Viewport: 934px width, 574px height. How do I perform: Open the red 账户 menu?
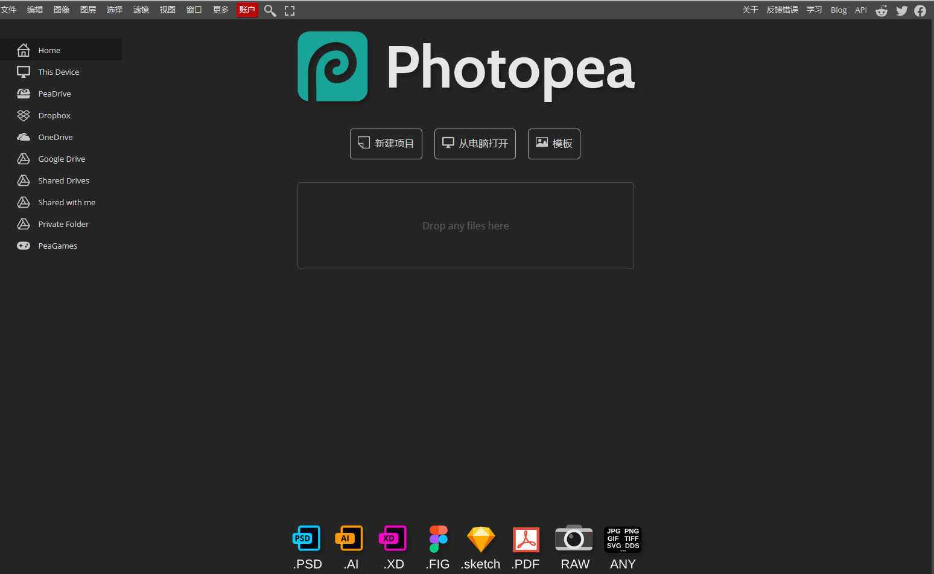[x=247, y=10]
